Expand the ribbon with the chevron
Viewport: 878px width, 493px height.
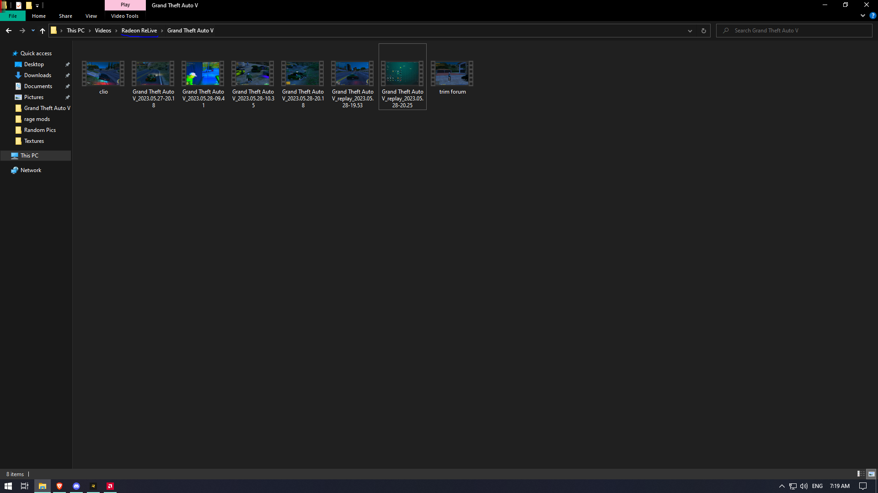coord(862,16)
